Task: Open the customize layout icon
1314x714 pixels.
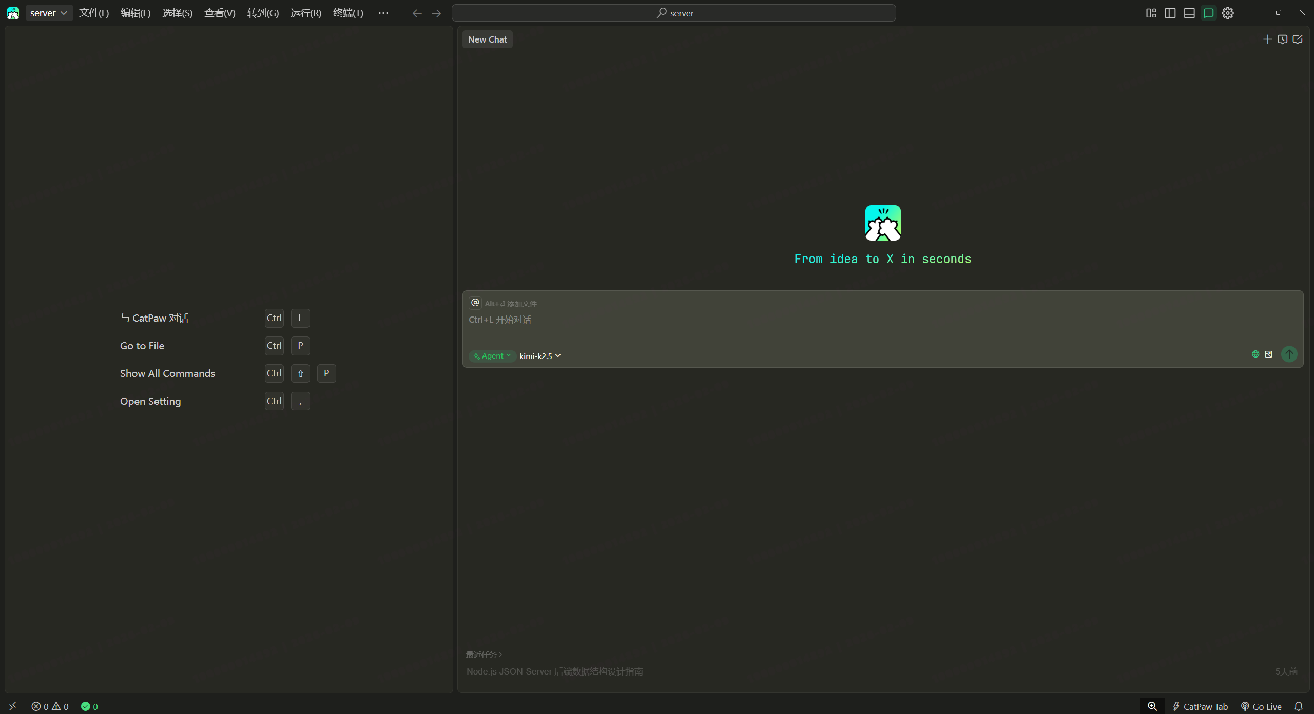Action: tap(1151, 13)
